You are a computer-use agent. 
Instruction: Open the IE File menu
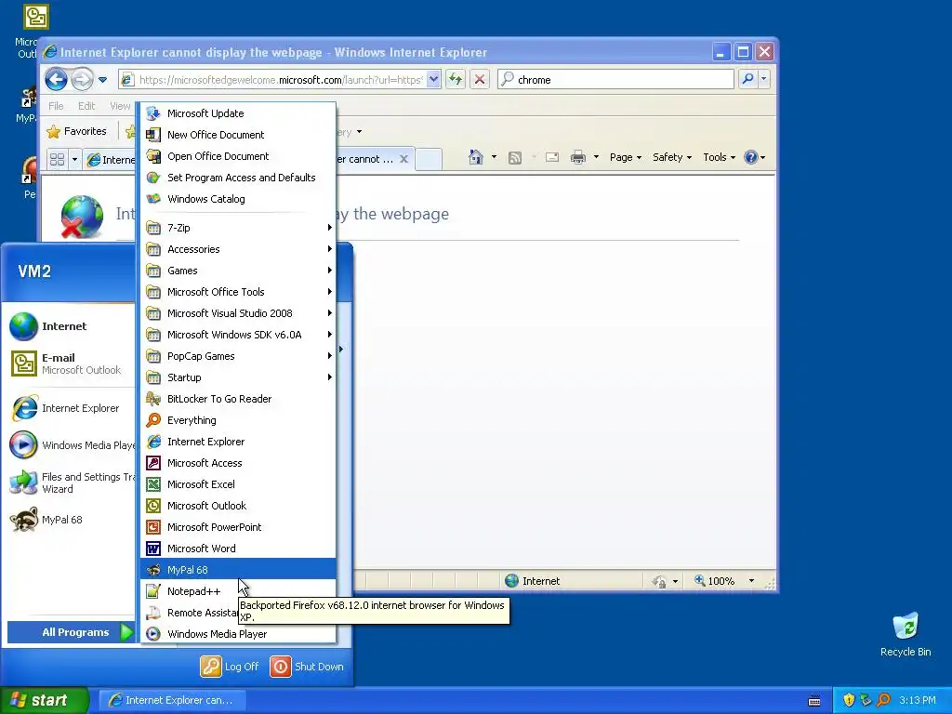[56, 106]
